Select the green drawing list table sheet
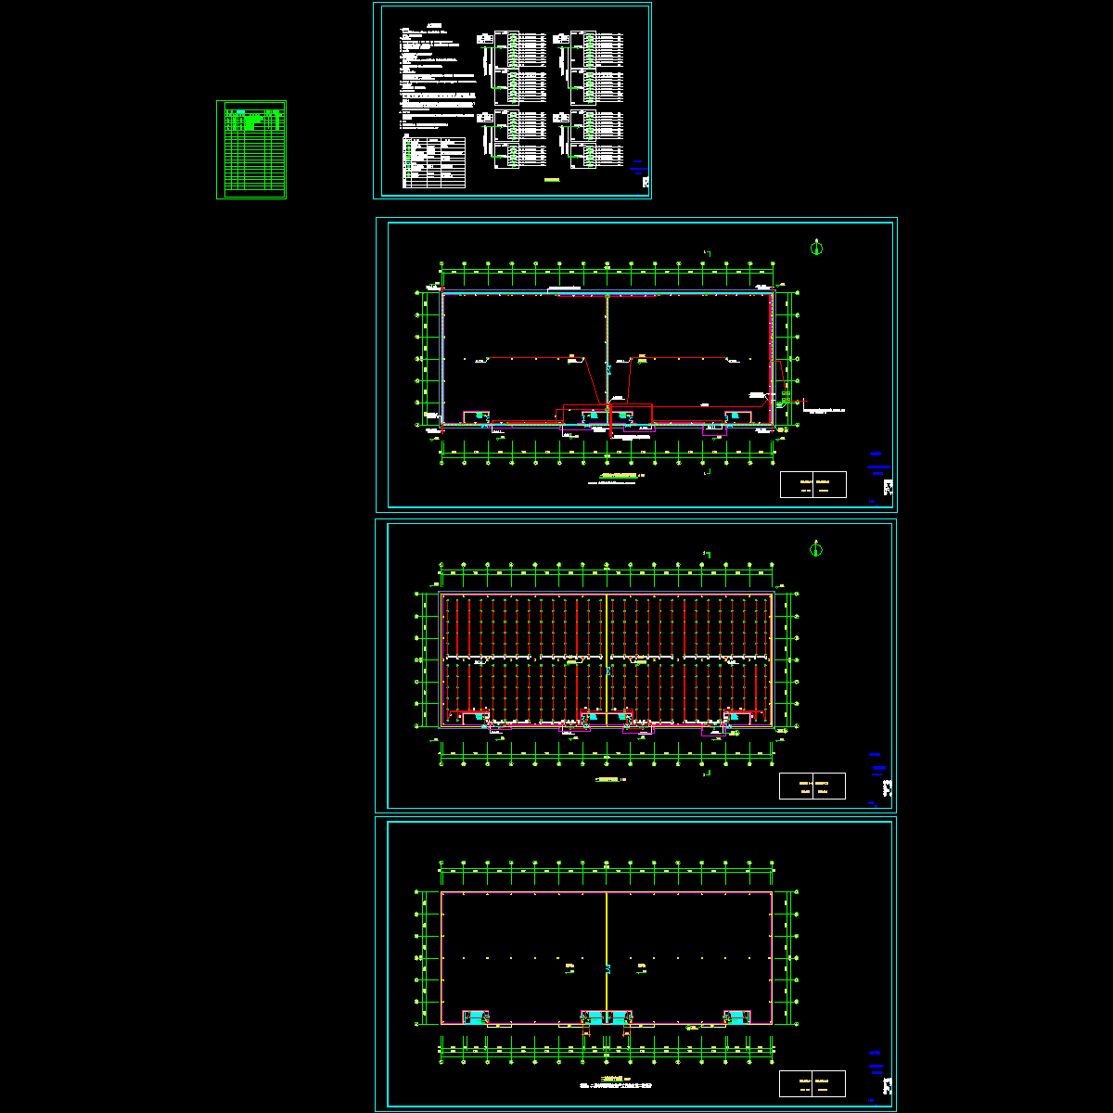The image size is (1113, 1113). point(251,149)
